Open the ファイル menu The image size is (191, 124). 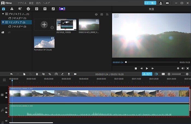pyautogui.click(x=22, y=3)
